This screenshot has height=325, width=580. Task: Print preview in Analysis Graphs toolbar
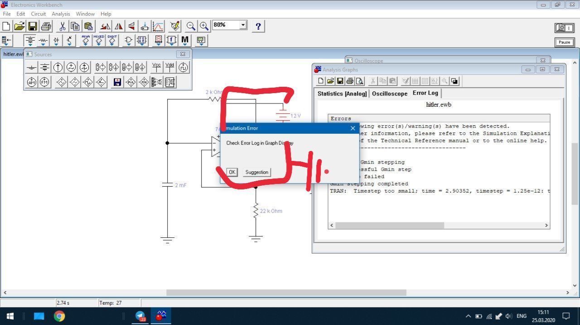click(x=360, y=81)
